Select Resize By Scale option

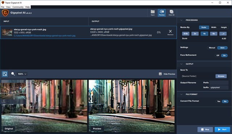[204, 27]
